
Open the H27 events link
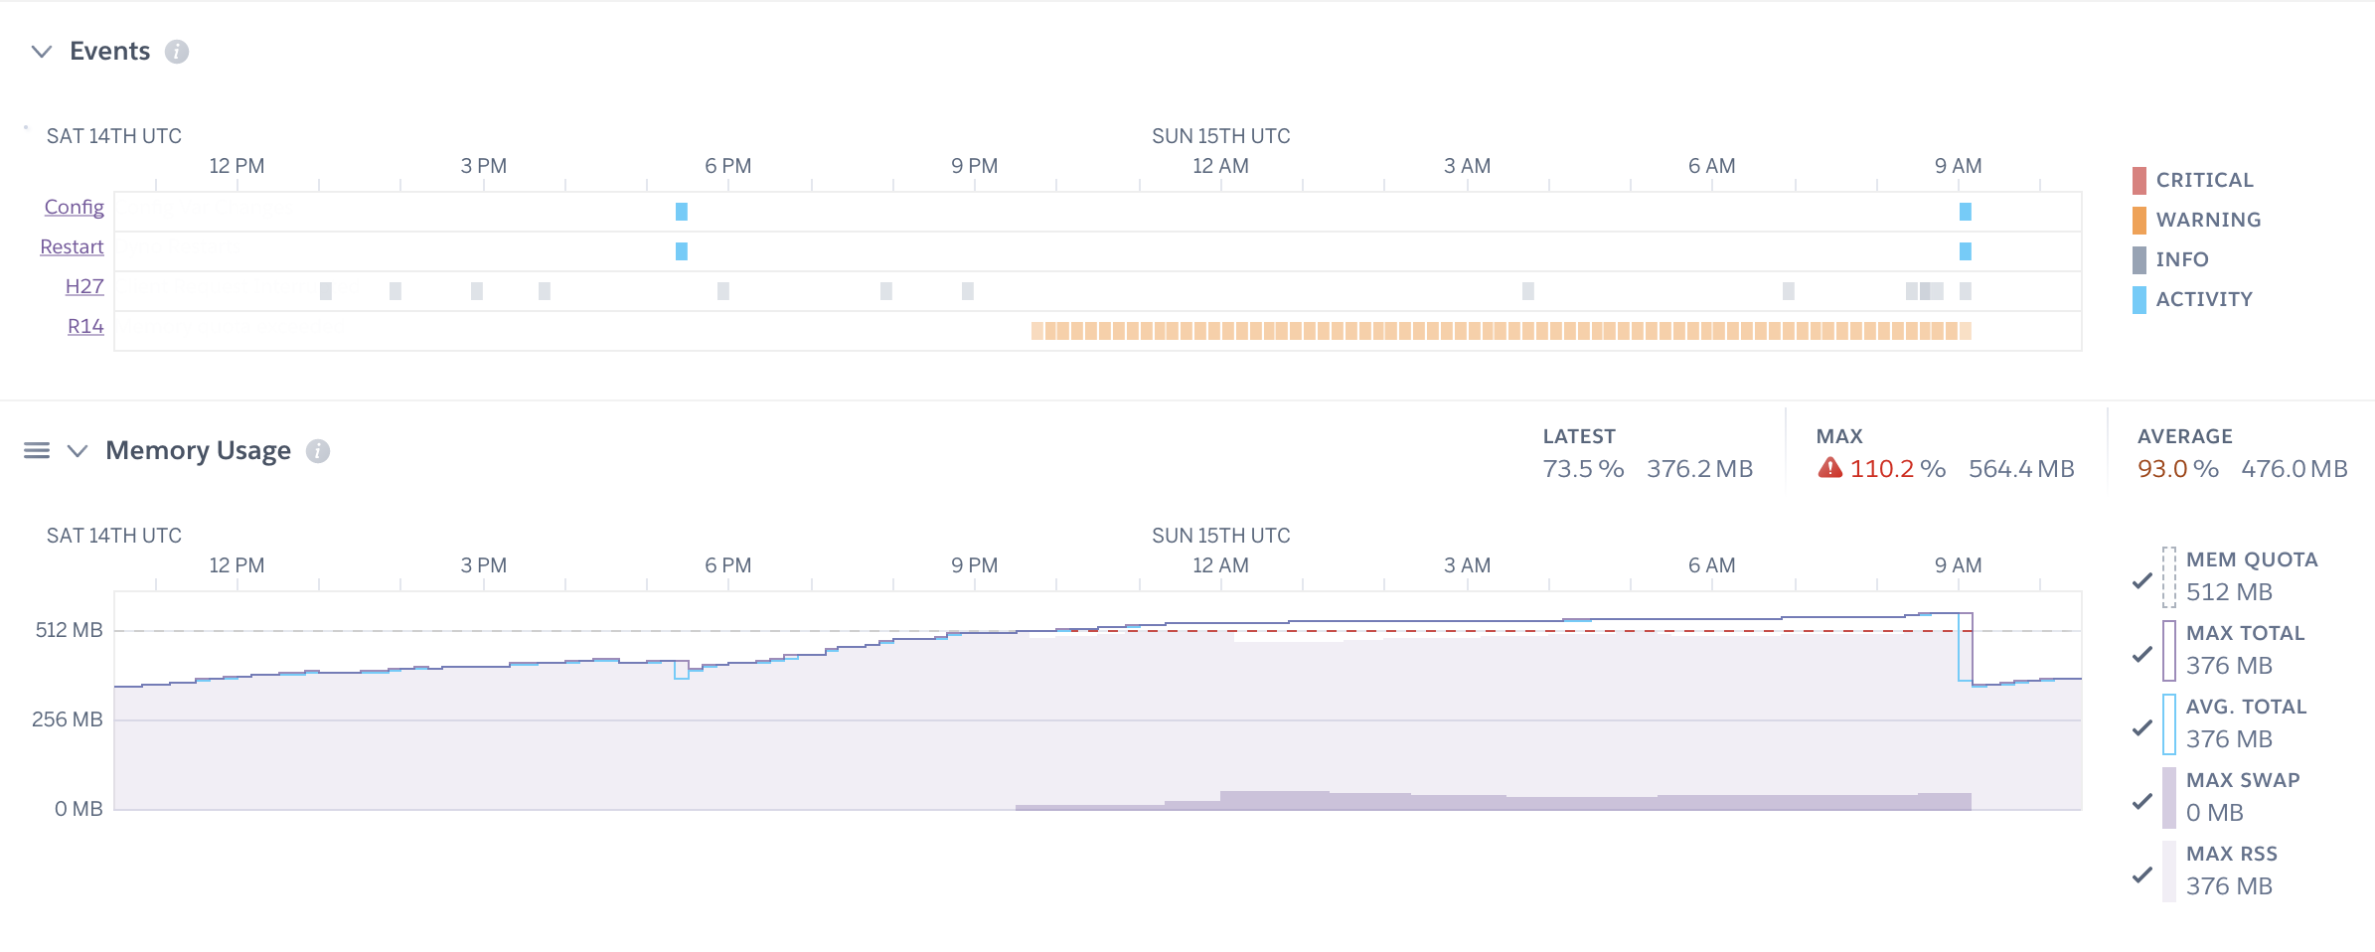coord(84,286)
